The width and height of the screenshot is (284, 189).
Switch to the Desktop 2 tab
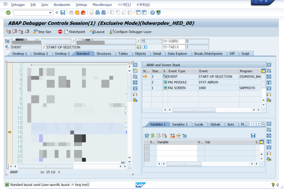[x=41, y=54]
